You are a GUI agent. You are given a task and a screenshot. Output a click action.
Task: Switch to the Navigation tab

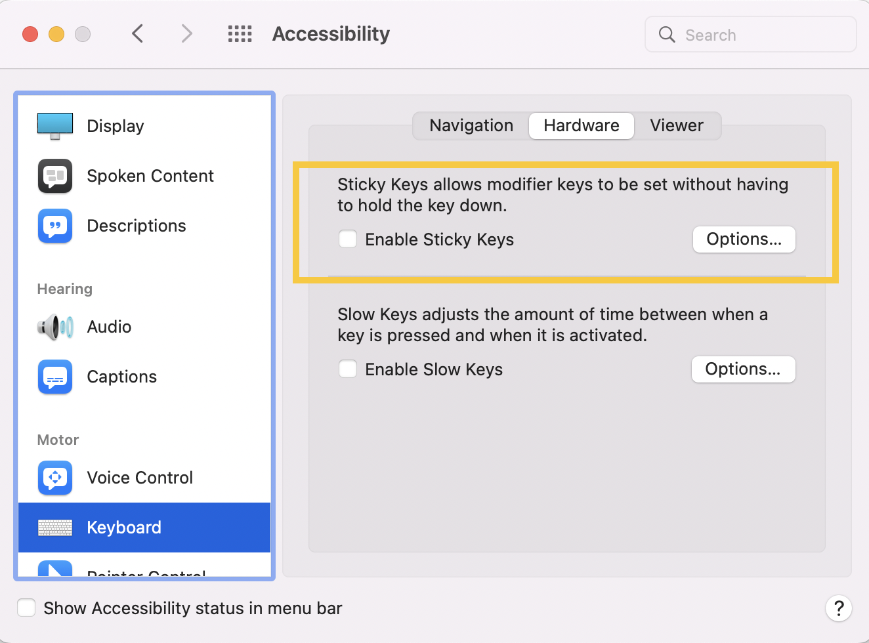pyautogui.click(x=471, y=125)
